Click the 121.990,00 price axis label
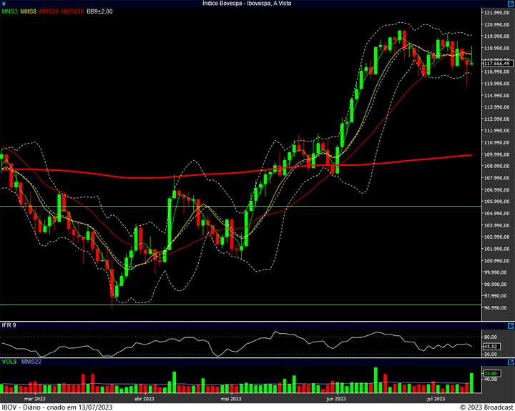515x411 pixels. [x=496, y=14]
